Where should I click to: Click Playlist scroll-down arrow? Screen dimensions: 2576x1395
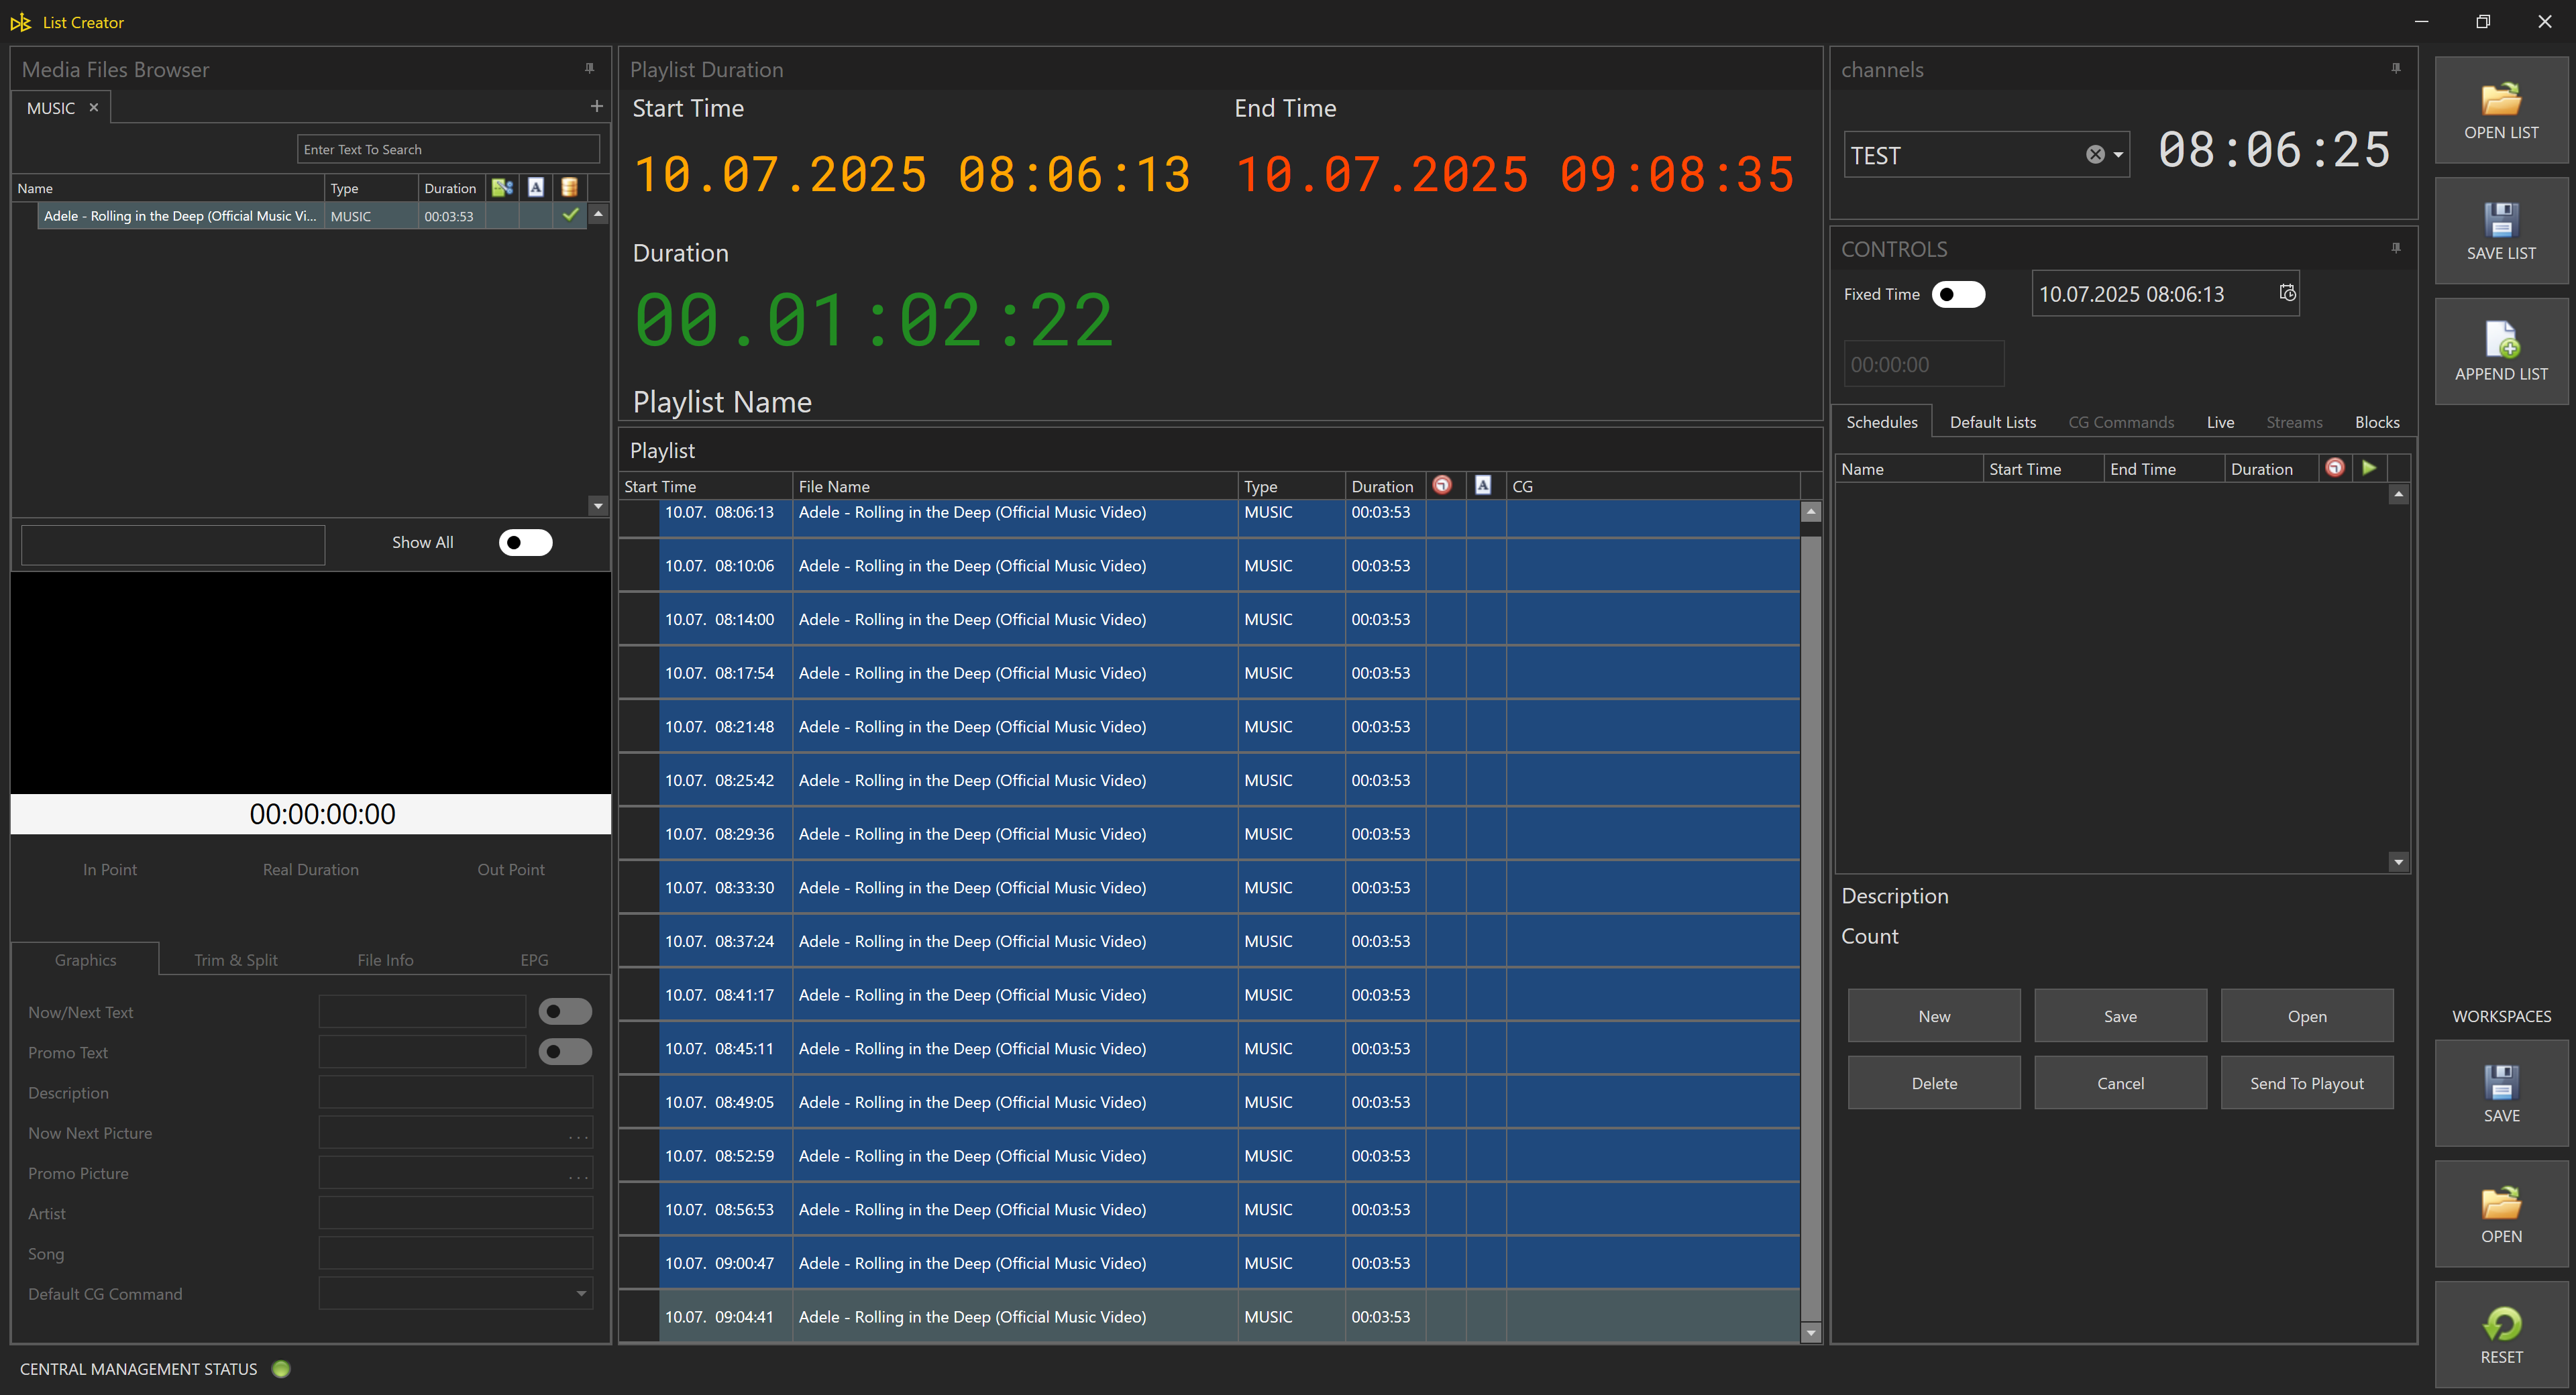pyautogui.click(x=1810, y=1332)
